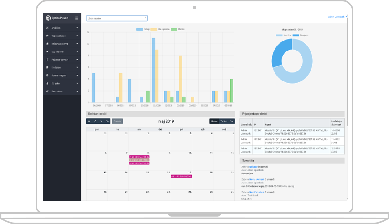Click the Optima Prevent logo icon
This screenshot has width=389, height=224.
[x=48, y=18]
